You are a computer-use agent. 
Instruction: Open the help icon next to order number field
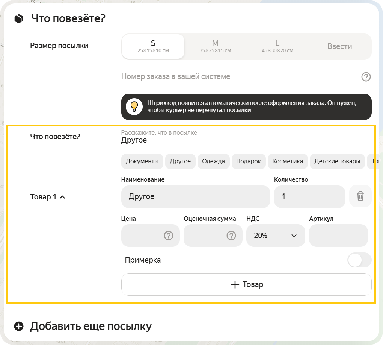coord(366,77)
